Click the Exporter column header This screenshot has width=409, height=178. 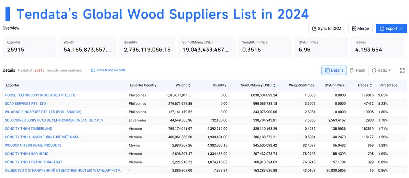[12, 85]
